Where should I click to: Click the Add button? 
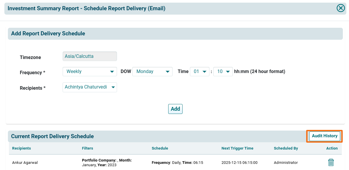175,109
